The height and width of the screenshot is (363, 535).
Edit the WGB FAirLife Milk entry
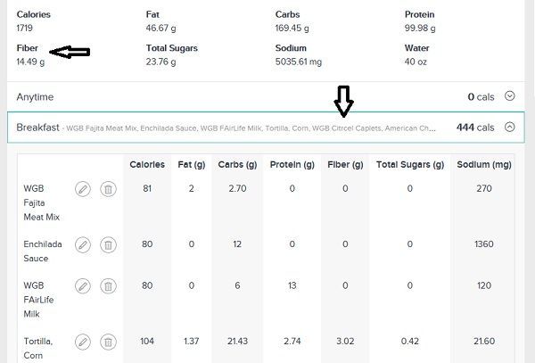tap(83, 286)
